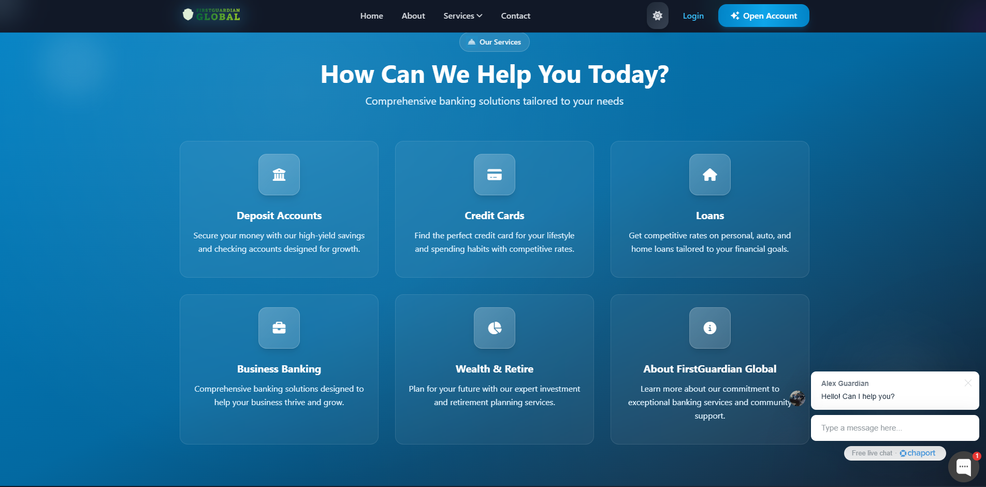Viewport: 986px width, 487px height.
Task: Open the live chat bubble icon
Action: (963, 467)
